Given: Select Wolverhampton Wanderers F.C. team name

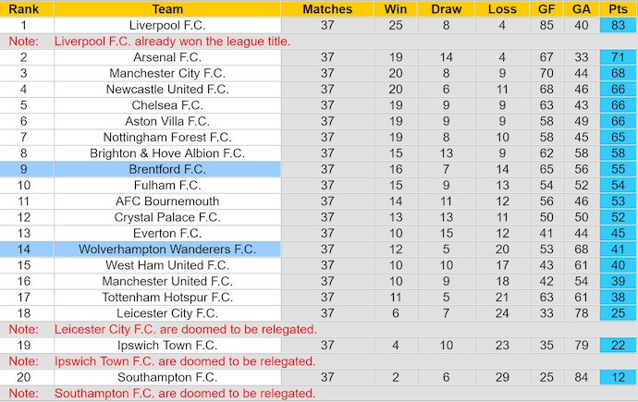Looking at the screenshot, I should pos(167,250).
